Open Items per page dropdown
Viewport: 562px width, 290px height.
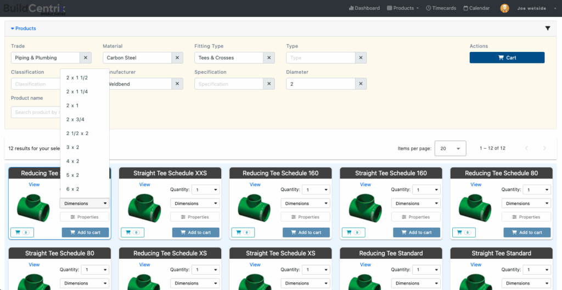click(x=450, y=148)
